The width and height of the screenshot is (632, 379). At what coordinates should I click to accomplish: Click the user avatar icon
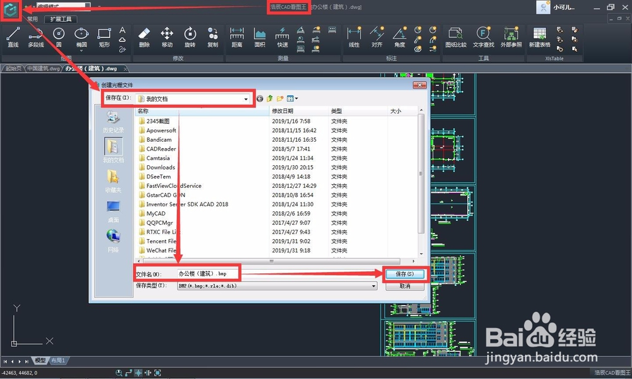543,7
